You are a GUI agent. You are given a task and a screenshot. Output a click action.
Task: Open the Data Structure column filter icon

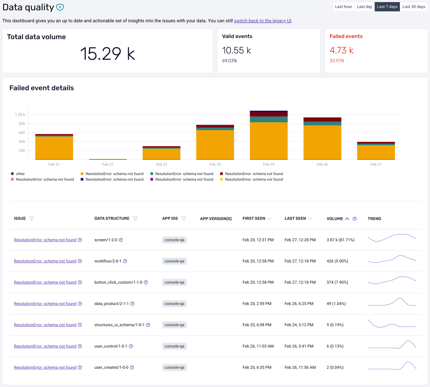tap(135, 219)
